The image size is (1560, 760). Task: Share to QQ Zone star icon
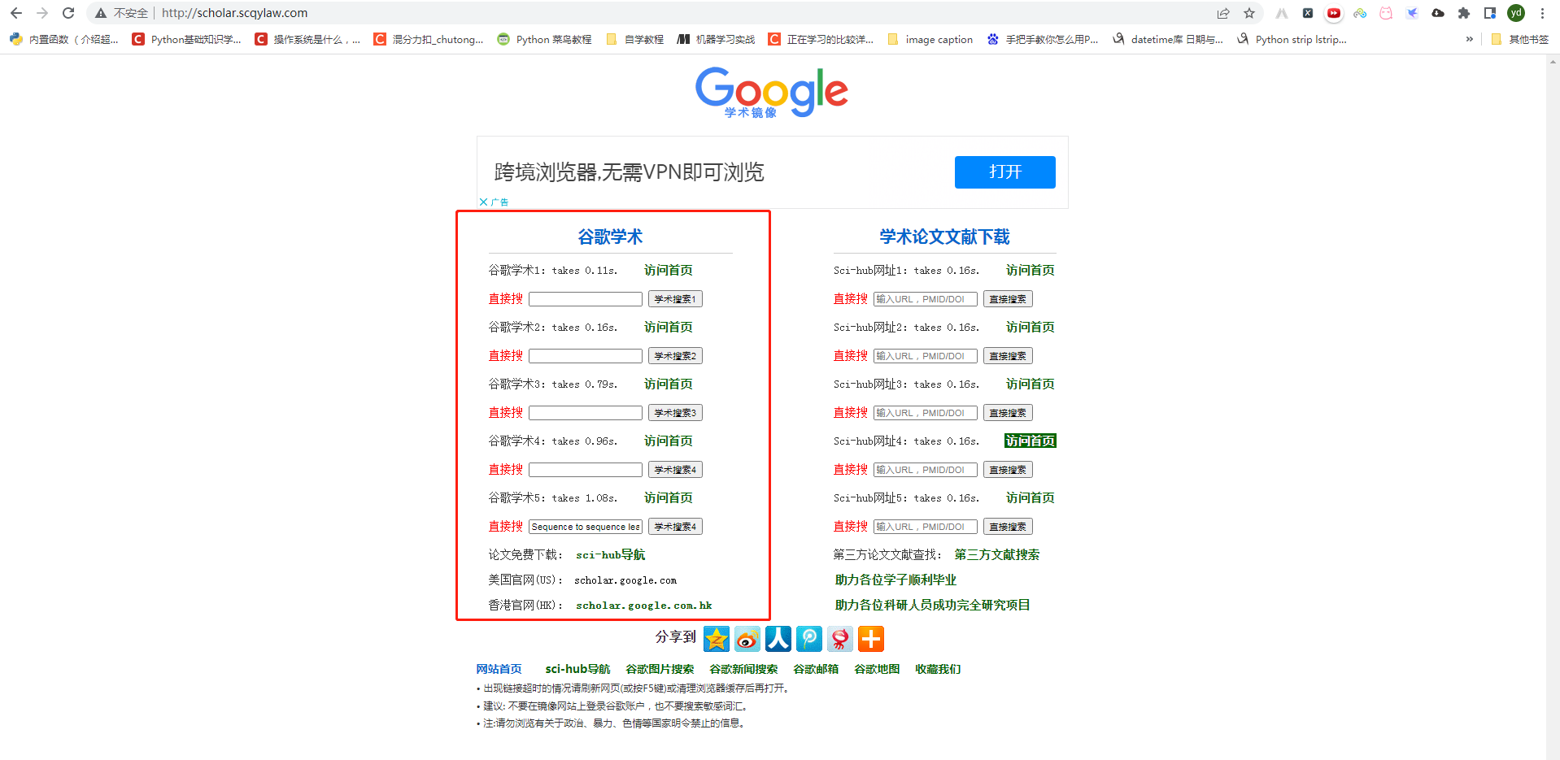(717, 639)
